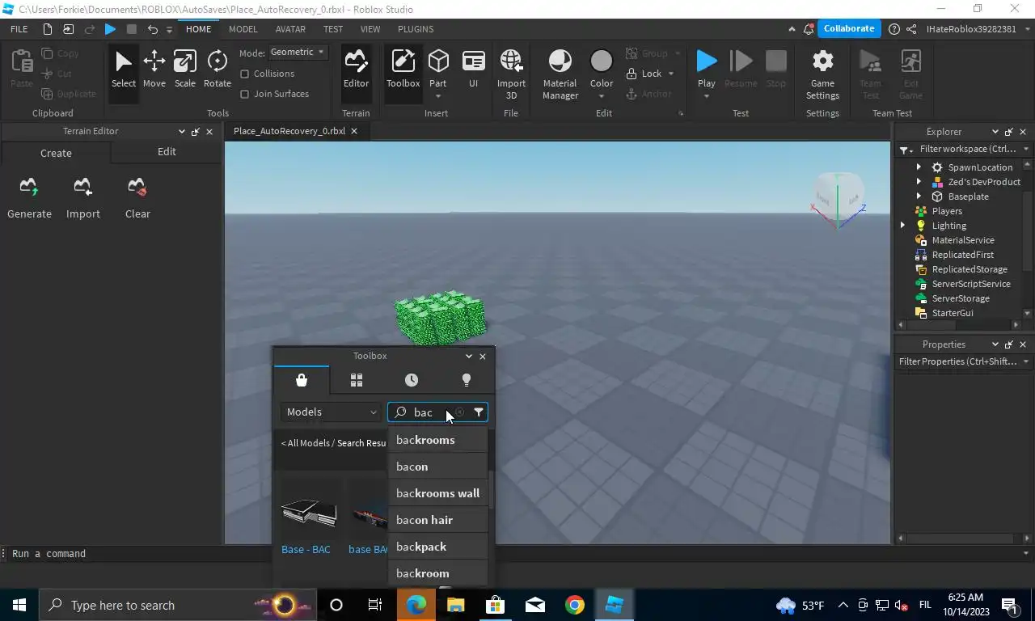Open the Help question mark icon
Image resolution: width=1035 pixels, height=621 pixels.
[893, 29]
